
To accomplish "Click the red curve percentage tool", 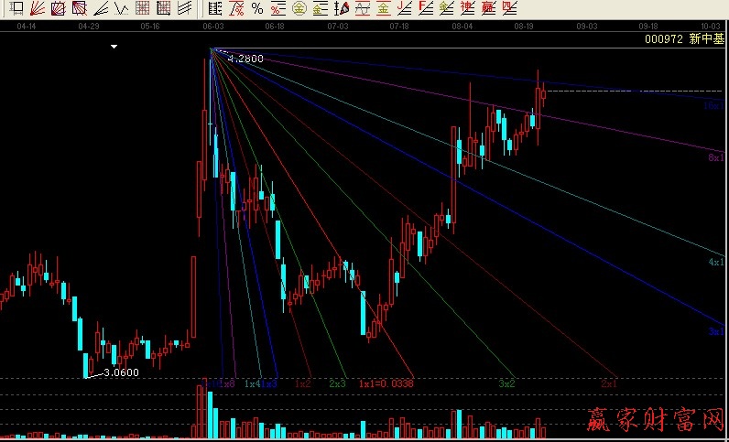I will point(236,9).
